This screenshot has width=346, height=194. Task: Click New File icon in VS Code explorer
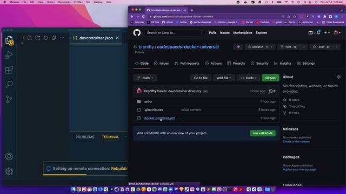pos(30,38)
